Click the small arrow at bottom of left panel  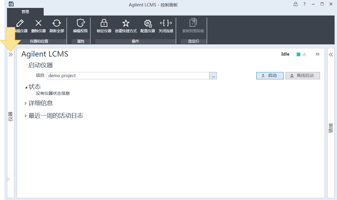click(x=8, y=179)
